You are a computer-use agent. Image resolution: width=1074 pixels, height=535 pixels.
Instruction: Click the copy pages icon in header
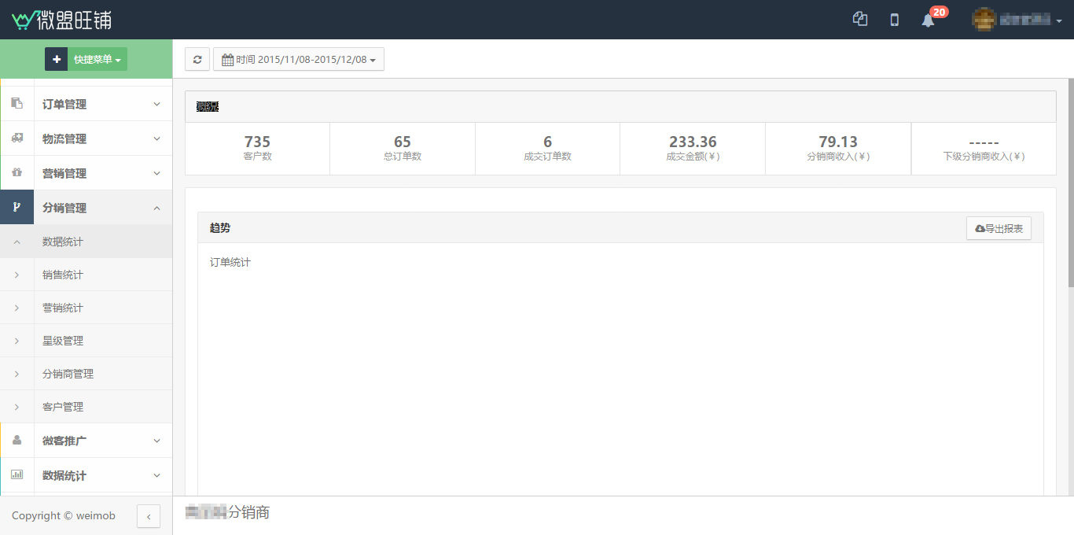point(860,20)
